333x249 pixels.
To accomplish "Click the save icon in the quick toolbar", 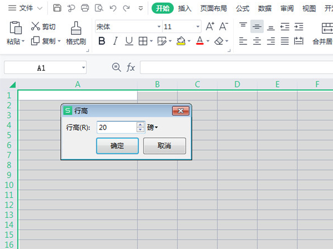I will click(x=57, y=8).
